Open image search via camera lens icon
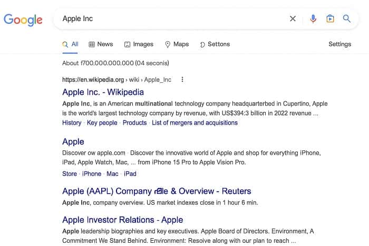 click(330, 19)
